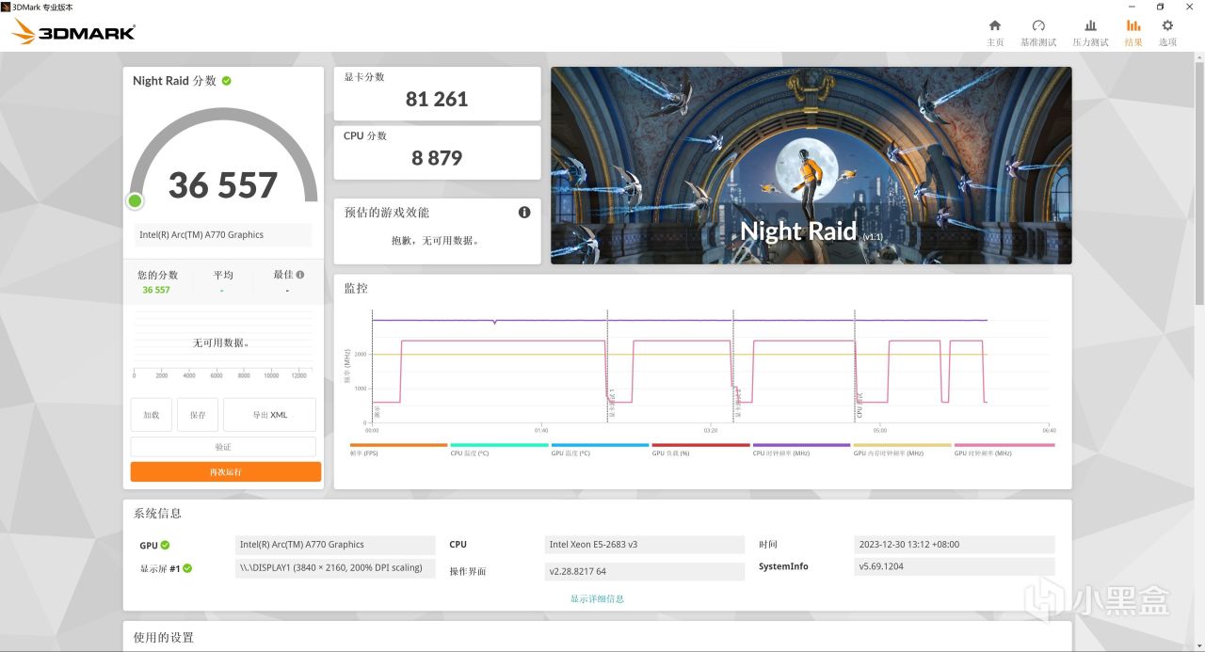Click the Intel Xeon E5-2683 v3 CPU field
This screenshot has height=652, width=1205.
(x=644, y=545)
